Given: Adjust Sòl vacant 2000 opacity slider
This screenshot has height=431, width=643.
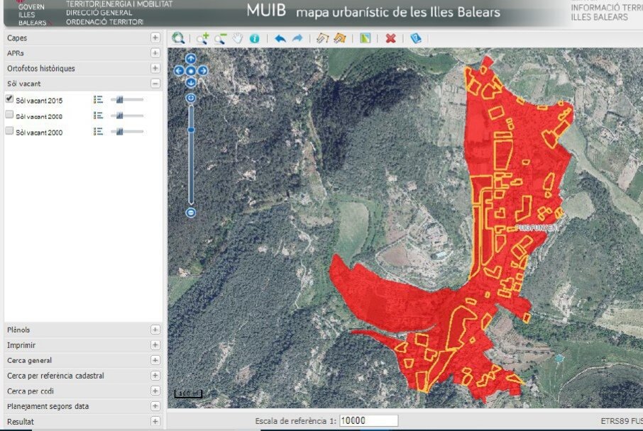Looking at the screenshot, I should pos(120,132).
